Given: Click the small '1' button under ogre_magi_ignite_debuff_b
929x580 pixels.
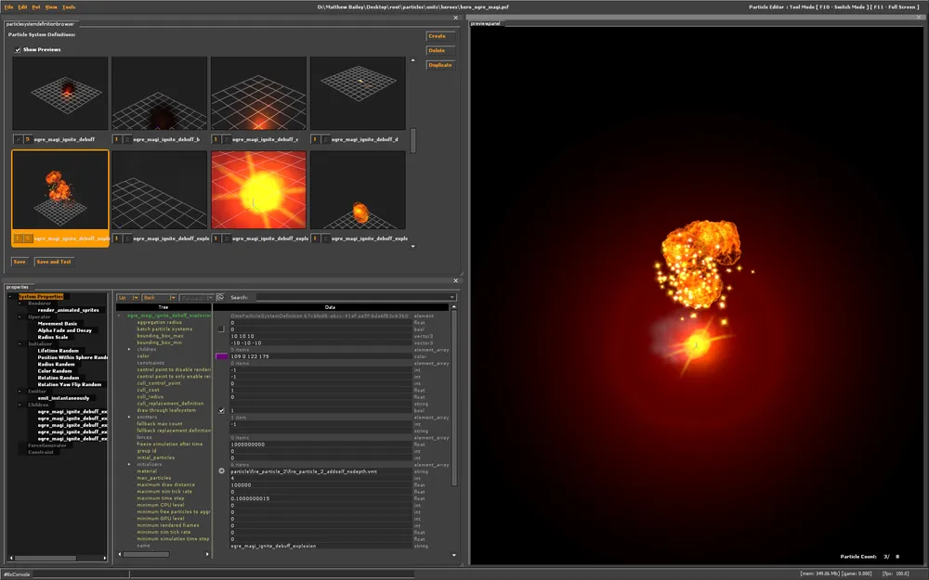Looking at the screenshot, I should pyautogui.click(x=116, y=139).
